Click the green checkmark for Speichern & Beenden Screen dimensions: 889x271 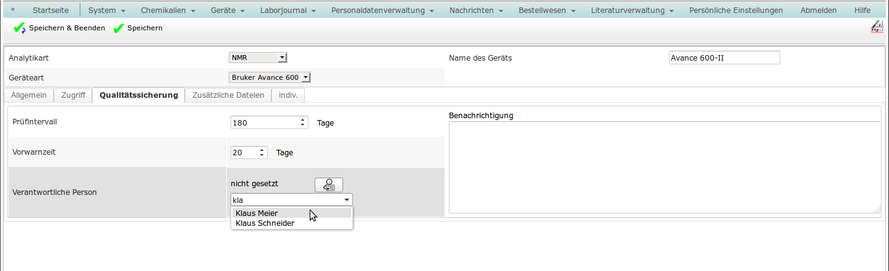20,28
